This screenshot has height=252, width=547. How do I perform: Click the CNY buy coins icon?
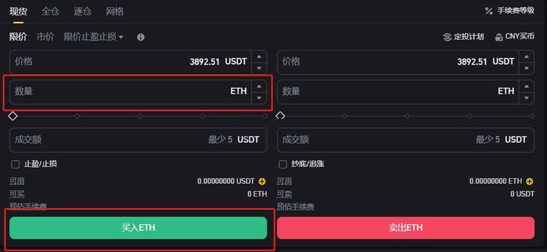point(499,37)
